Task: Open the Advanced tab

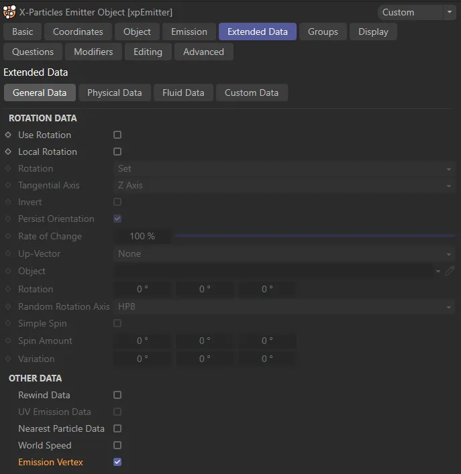Action: 203,52
